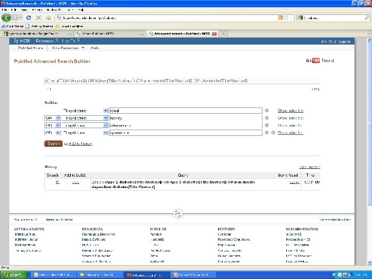Click the PubMed Home link
The height and width of the screenshot is (279, 372).
pyautogui.click(x=30, y=48)
